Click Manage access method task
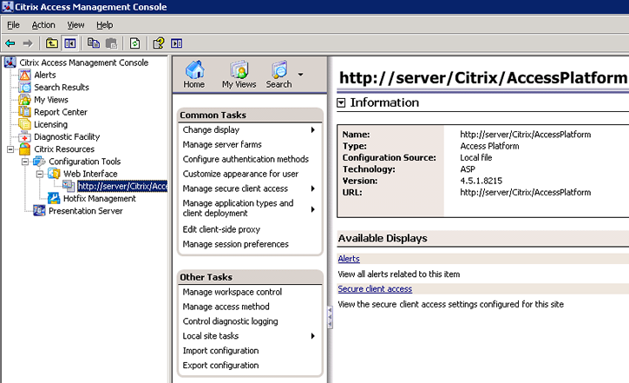 click(226, 307)
